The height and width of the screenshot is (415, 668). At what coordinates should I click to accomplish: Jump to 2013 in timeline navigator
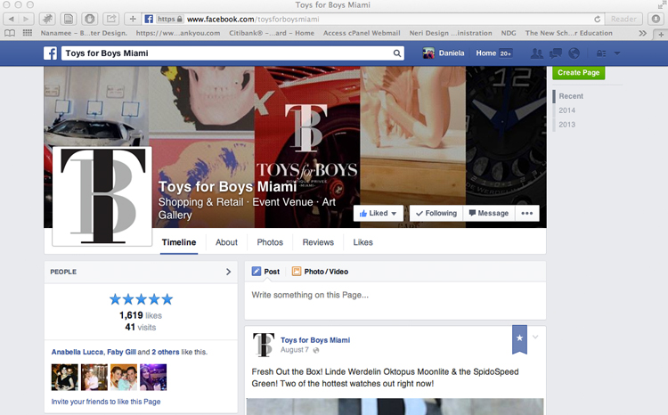pos(567,125)
